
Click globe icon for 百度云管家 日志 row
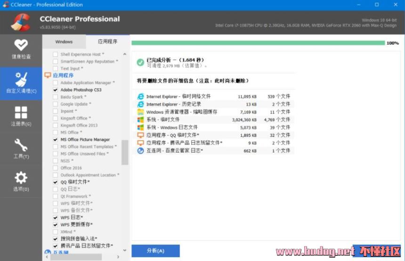click(x=140, y=150)
